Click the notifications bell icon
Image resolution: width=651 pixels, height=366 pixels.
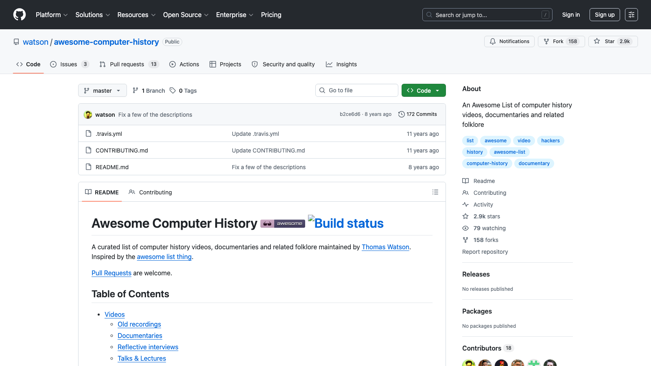pos(493,41)
